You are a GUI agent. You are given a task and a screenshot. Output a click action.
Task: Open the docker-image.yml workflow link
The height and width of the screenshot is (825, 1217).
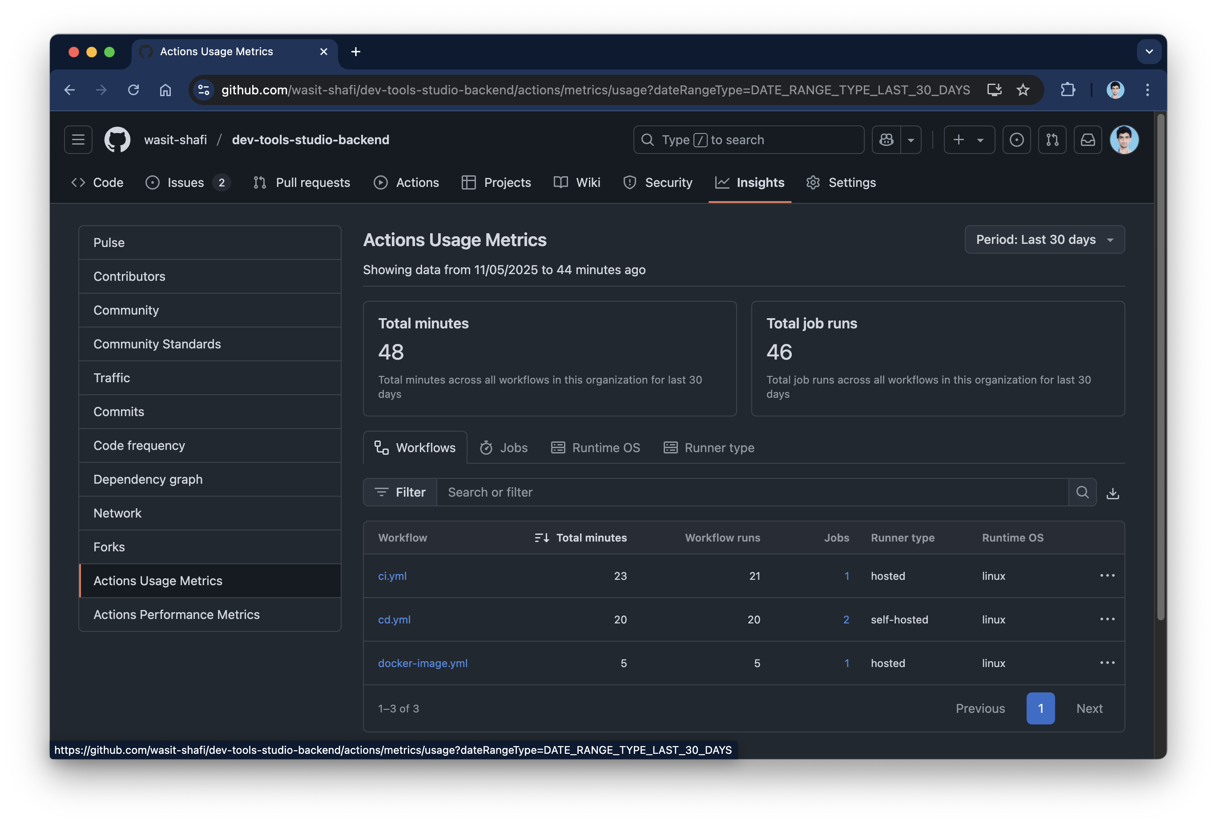pyautogui.click(x=423, y=663)
